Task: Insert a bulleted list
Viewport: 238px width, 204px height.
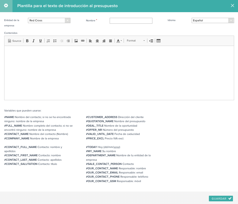Action: point(55,41)
